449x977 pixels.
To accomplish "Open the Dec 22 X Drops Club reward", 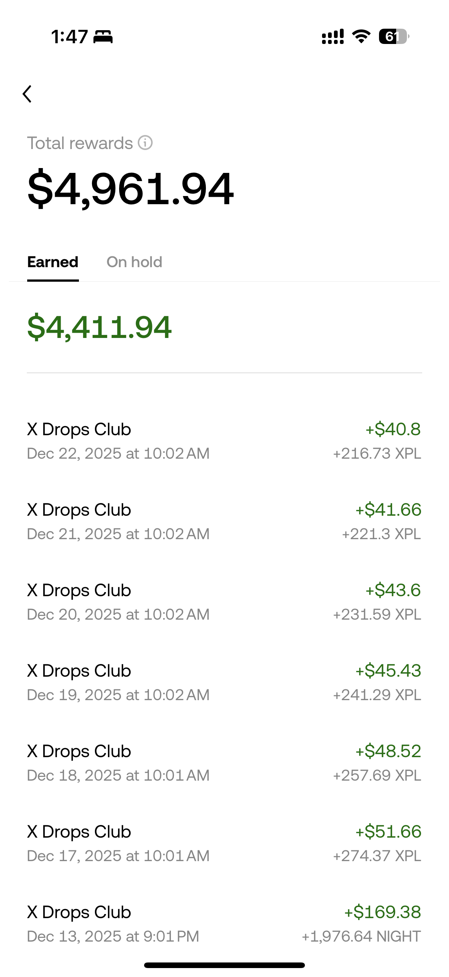I will pyautogui.click(x=223, y=441).
